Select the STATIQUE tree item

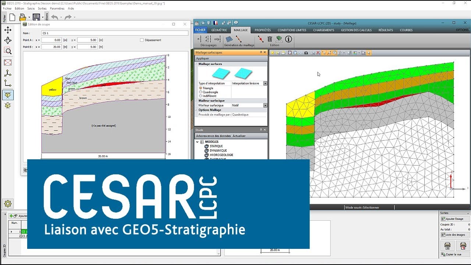pyautogui.click(x=216, y=146)
